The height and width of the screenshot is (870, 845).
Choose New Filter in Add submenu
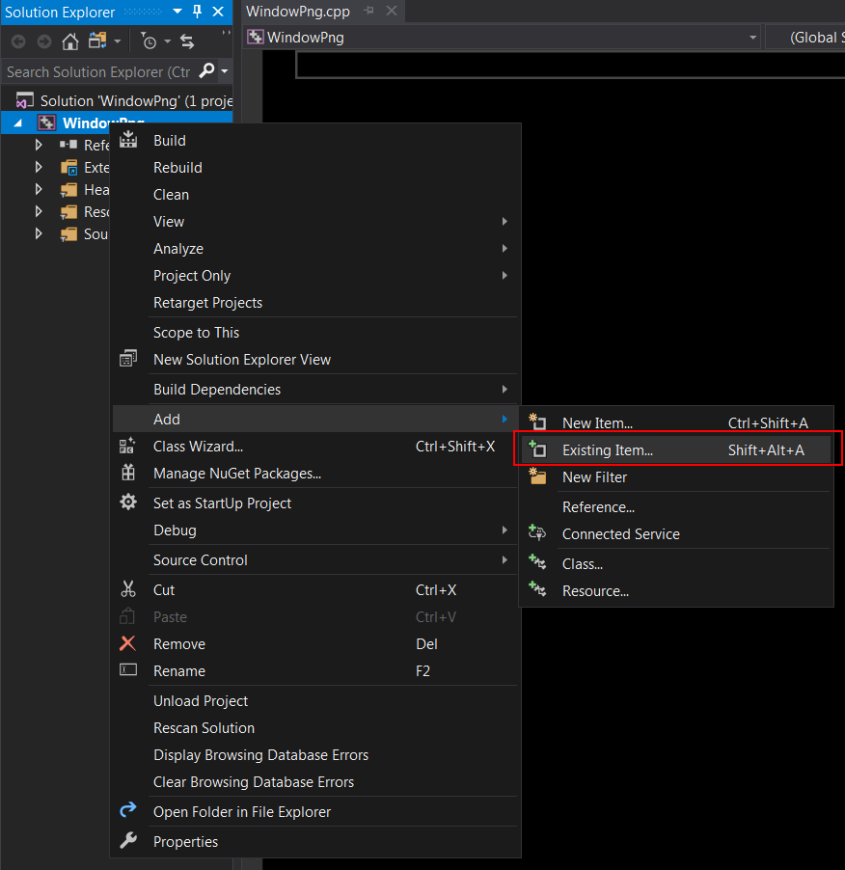coord(676,477)
